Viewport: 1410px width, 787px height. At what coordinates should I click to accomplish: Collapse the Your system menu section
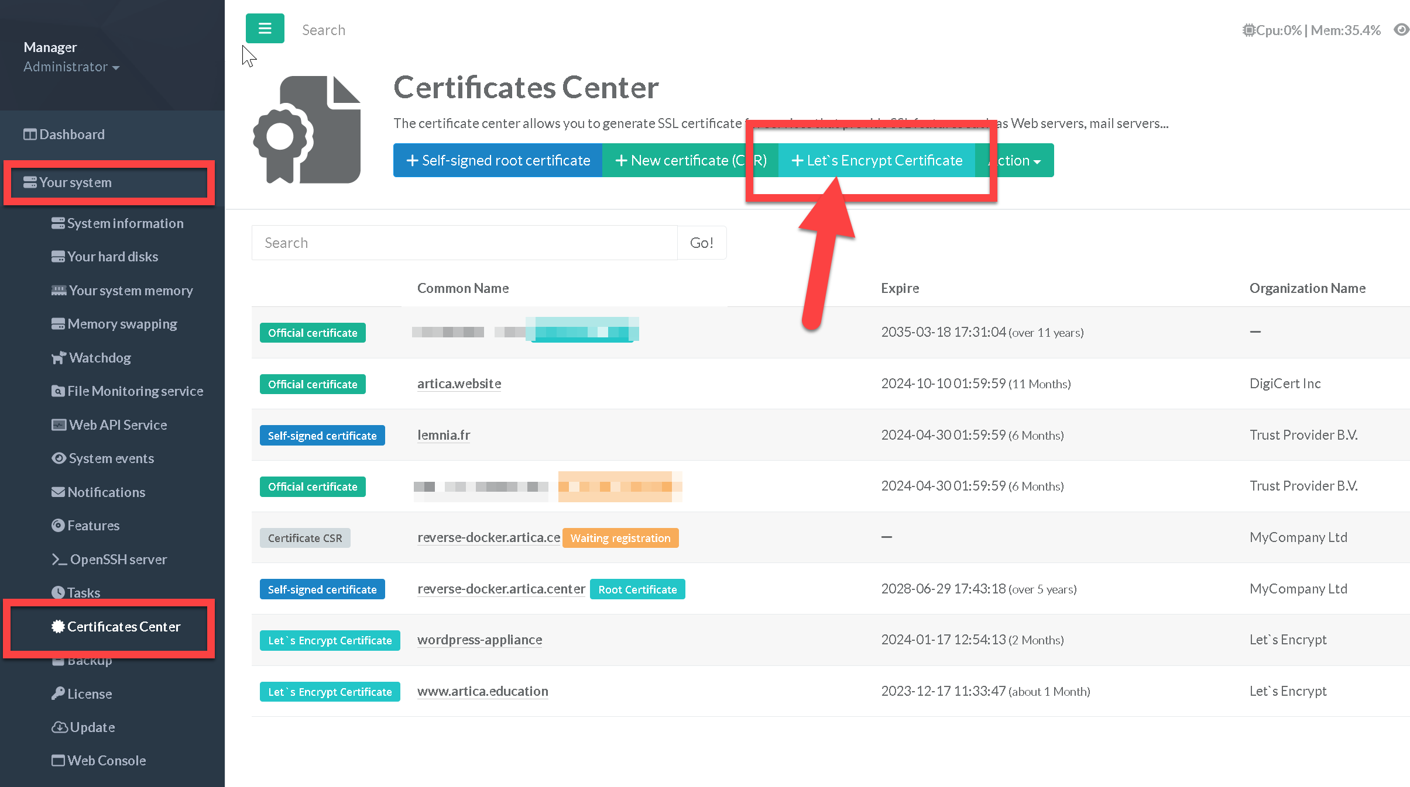tap(75, 182)
